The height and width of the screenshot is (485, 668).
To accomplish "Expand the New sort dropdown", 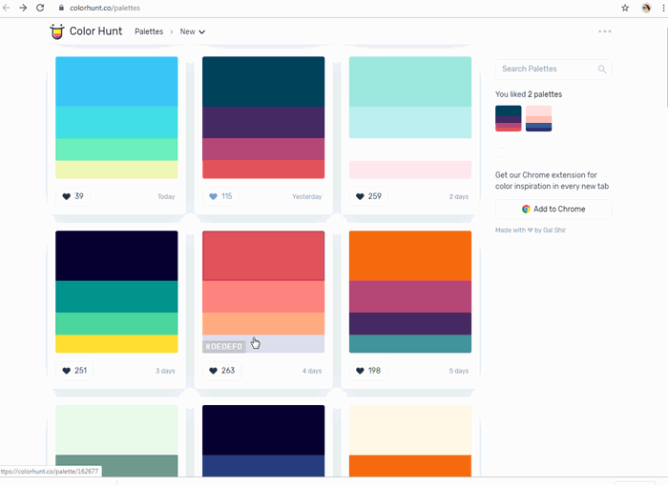I will click(x=193, y=31).
